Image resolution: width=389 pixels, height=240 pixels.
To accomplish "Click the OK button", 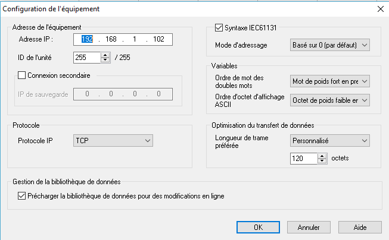I will click(x=257, y=227).
